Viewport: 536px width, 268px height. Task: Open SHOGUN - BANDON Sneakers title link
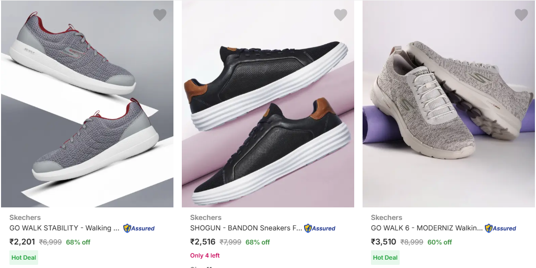click(x=246, y=228)
